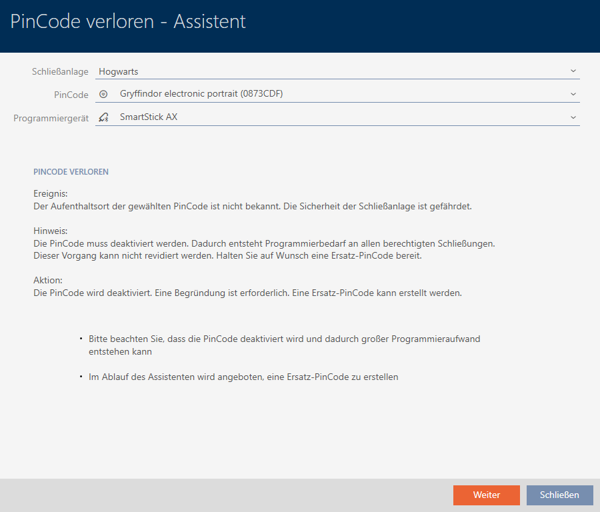Click the Hinweis paragraph label
600x512 pixels.
pyautogui.click(x=49, y=231)
